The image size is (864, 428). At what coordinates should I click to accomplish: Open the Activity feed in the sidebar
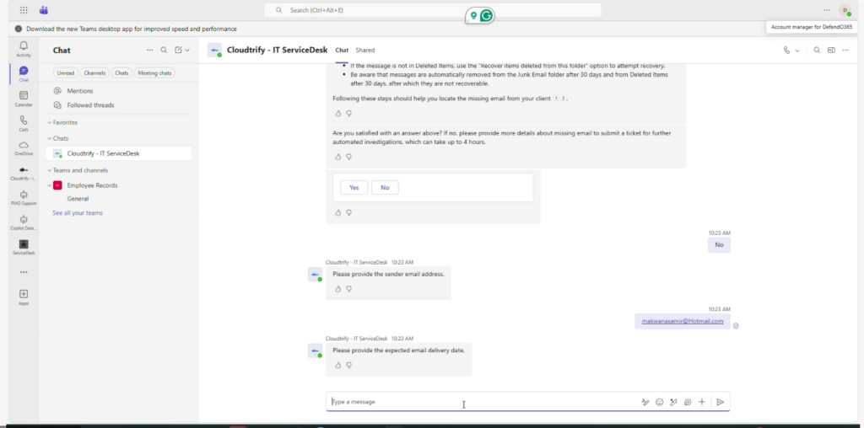24,47
